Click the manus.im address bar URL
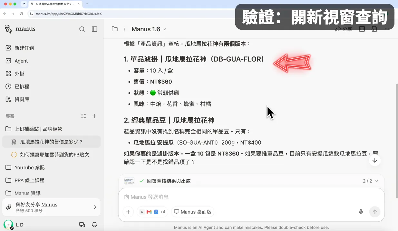Image resolution: width=398 pixels, height=231 pixels. 69,14
